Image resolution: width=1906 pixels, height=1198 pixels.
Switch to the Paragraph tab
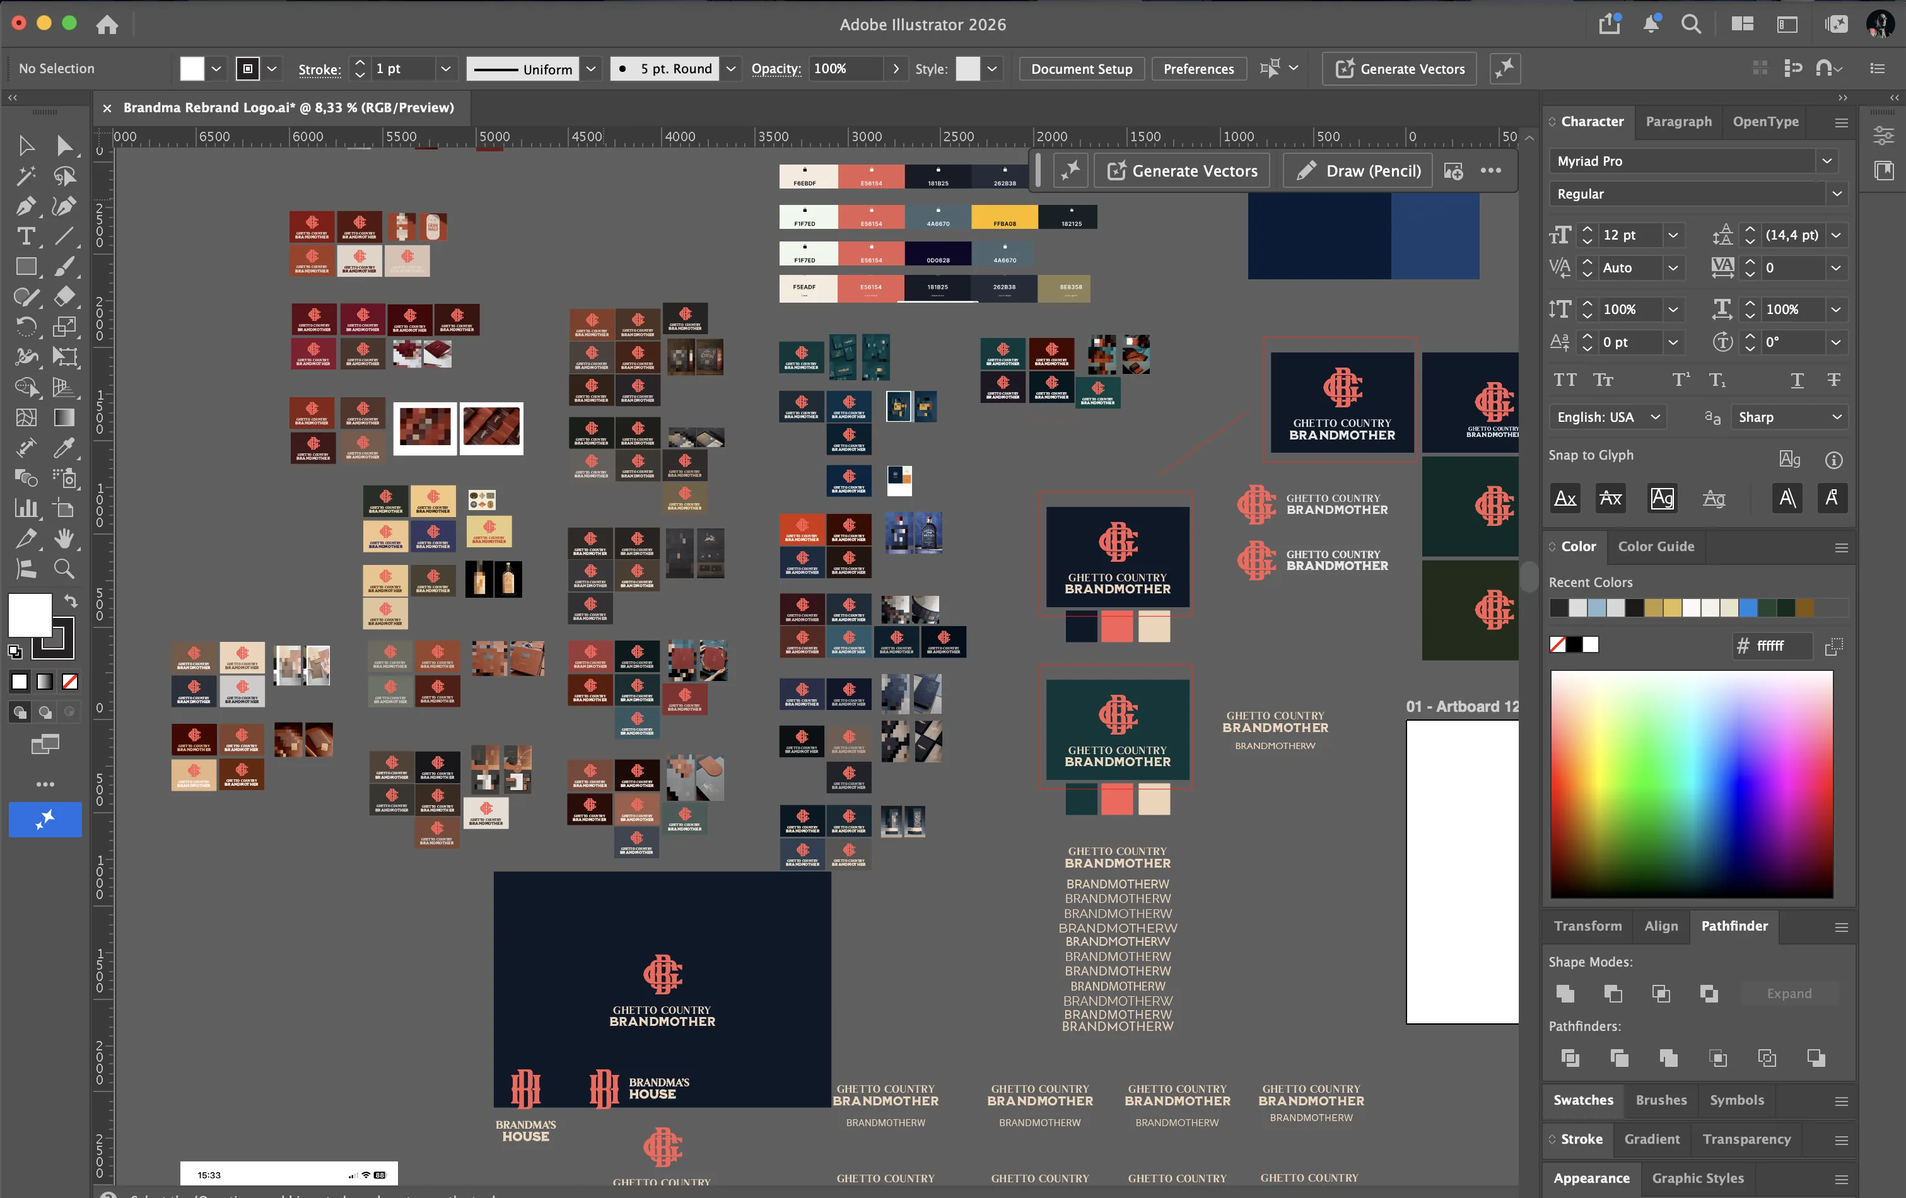pos(1678,121)
